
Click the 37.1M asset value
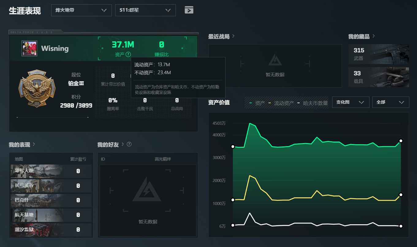123,45
